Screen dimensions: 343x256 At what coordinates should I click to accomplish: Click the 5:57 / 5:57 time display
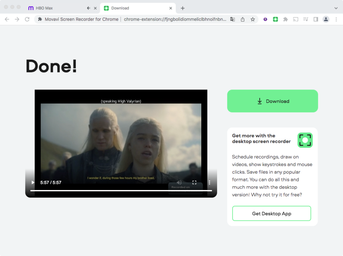coord(51,183)
